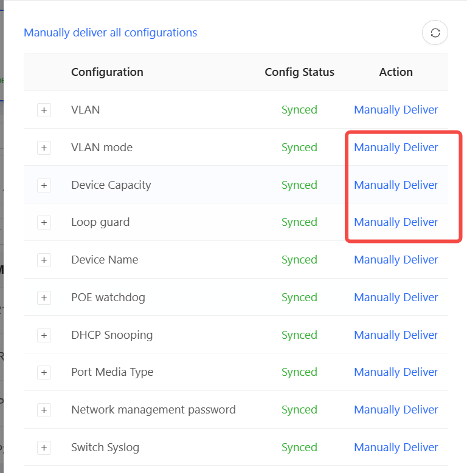Expand the Port Media Type row
Screen dimensions: 467x473
[44, 372]
